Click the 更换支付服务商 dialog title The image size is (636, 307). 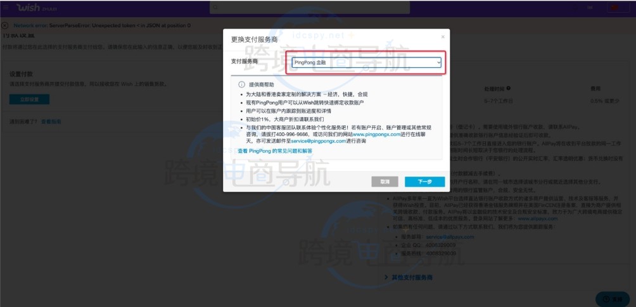254,39
